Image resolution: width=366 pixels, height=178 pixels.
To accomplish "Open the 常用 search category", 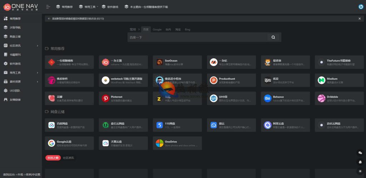I will coord(133,30).
